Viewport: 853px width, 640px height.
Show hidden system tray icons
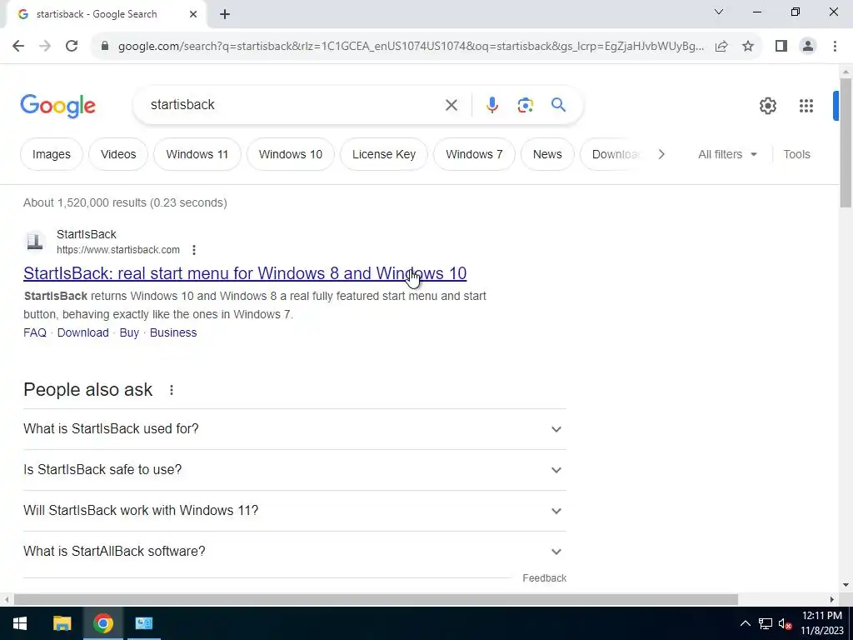pyautogui.click(x=746, y=623)
